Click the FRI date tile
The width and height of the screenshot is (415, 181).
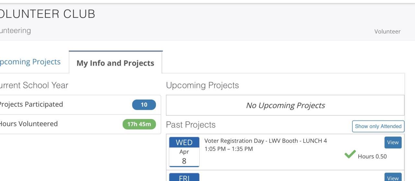click(184, 177)
